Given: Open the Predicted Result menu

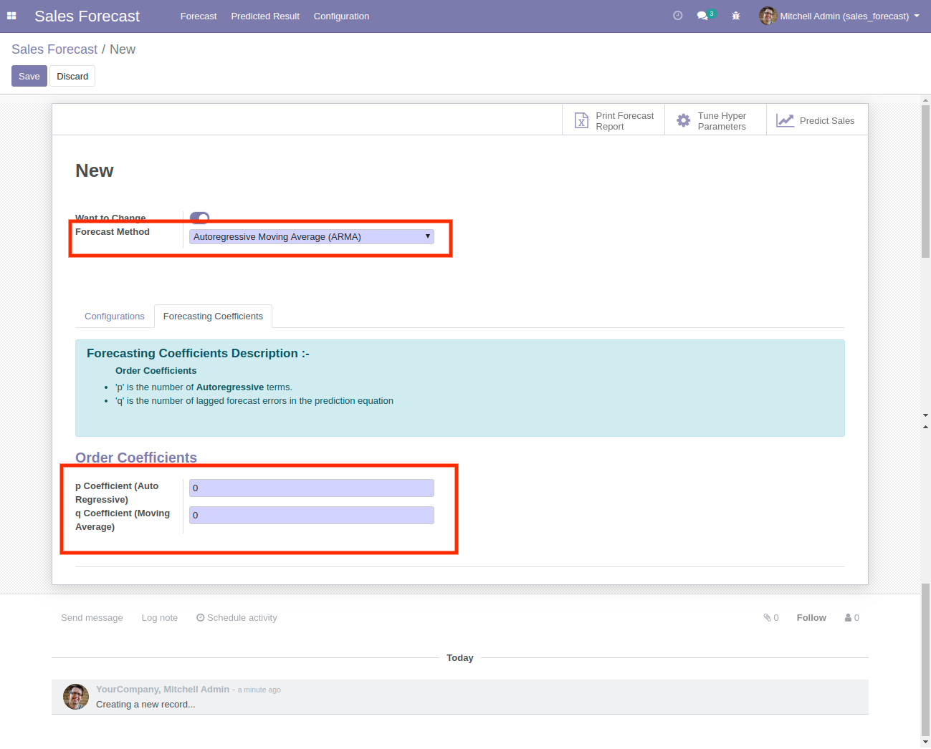Looking at the screenshot, I should [265, 16].
